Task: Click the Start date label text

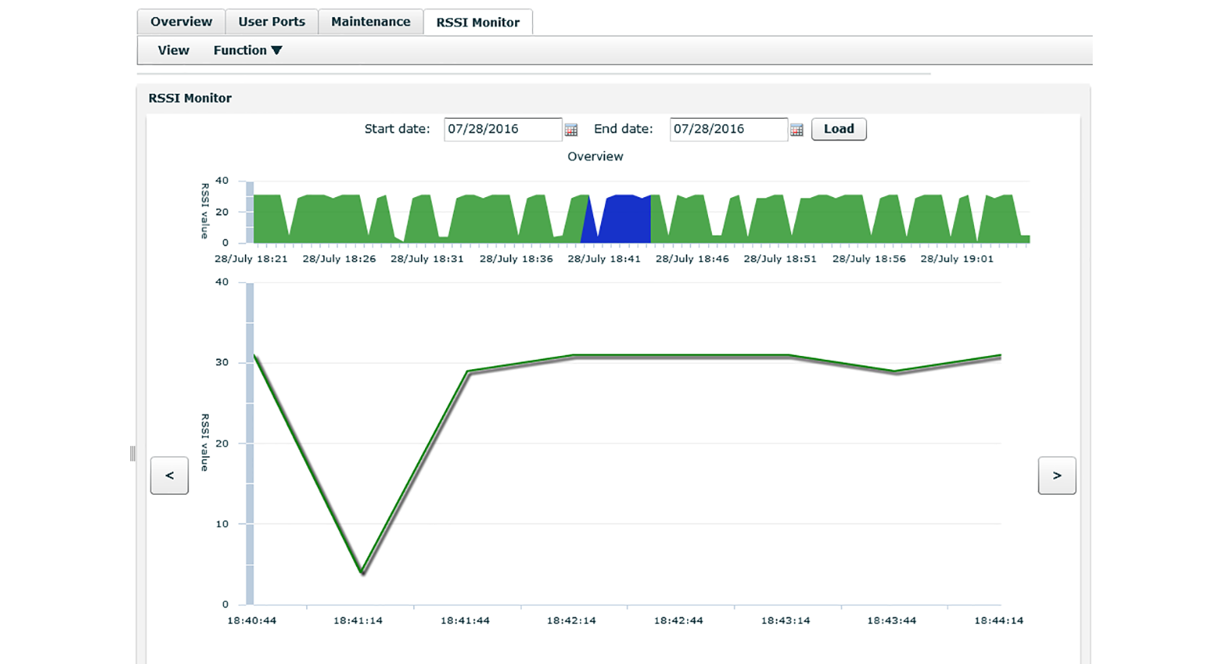Action: [x=397, y=129]
